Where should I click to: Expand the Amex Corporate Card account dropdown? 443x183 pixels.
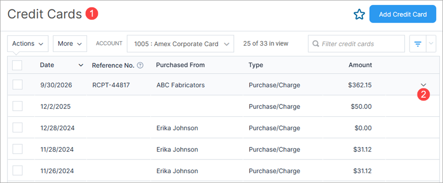[x=181, y=44]
